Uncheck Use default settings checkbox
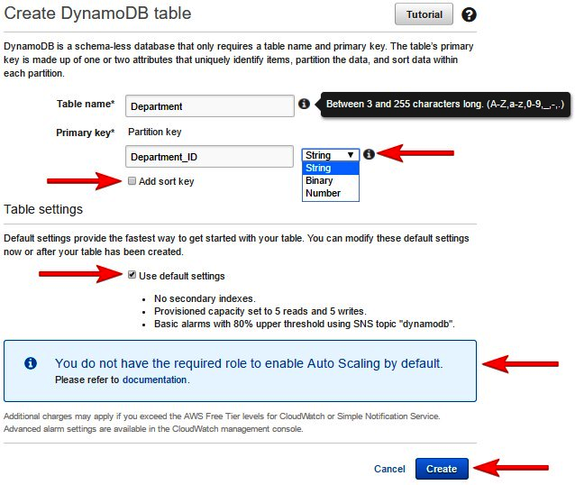This screenshot has width=575, height=485. [132, 275]
